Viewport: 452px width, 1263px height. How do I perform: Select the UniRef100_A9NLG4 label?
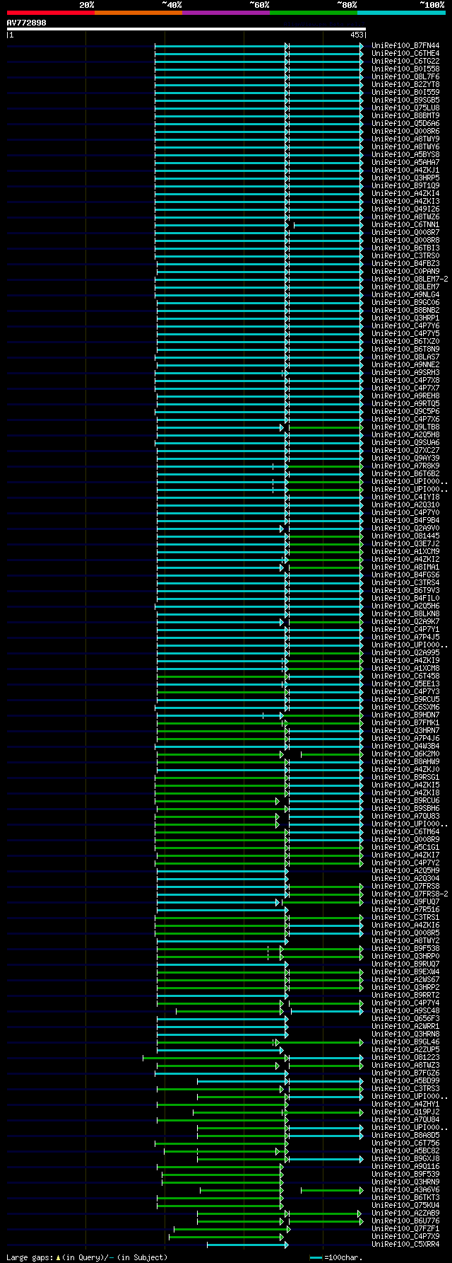pos(405,294)
